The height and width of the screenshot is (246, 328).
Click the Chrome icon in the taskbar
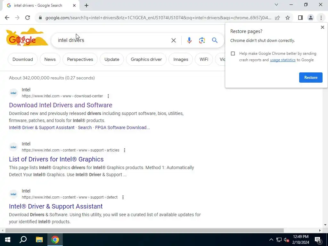pos(55,240)
